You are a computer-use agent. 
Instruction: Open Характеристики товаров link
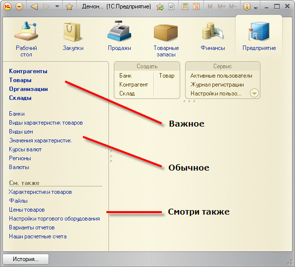pos(40,192)
